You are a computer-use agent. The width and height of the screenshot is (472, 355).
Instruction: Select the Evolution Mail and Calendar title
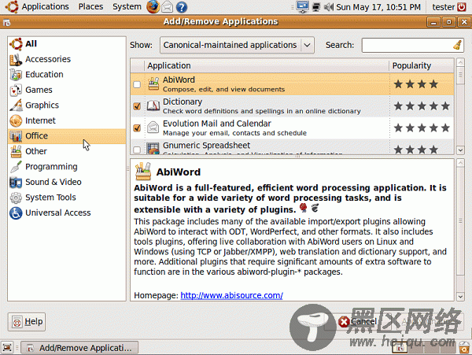pos(217,124)
